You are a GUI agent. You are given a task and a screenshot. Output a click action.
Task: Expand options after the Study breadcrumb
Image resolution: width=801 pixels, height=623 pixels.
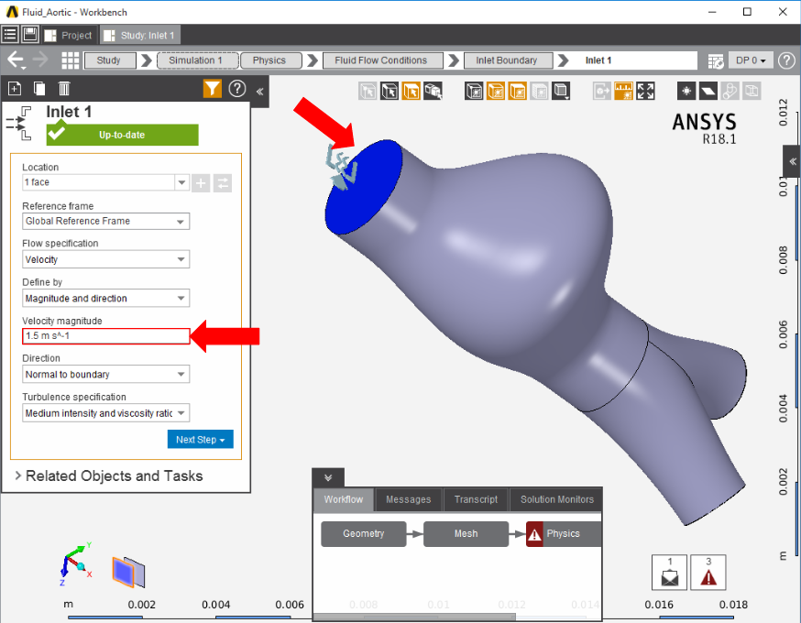(147, 60)
